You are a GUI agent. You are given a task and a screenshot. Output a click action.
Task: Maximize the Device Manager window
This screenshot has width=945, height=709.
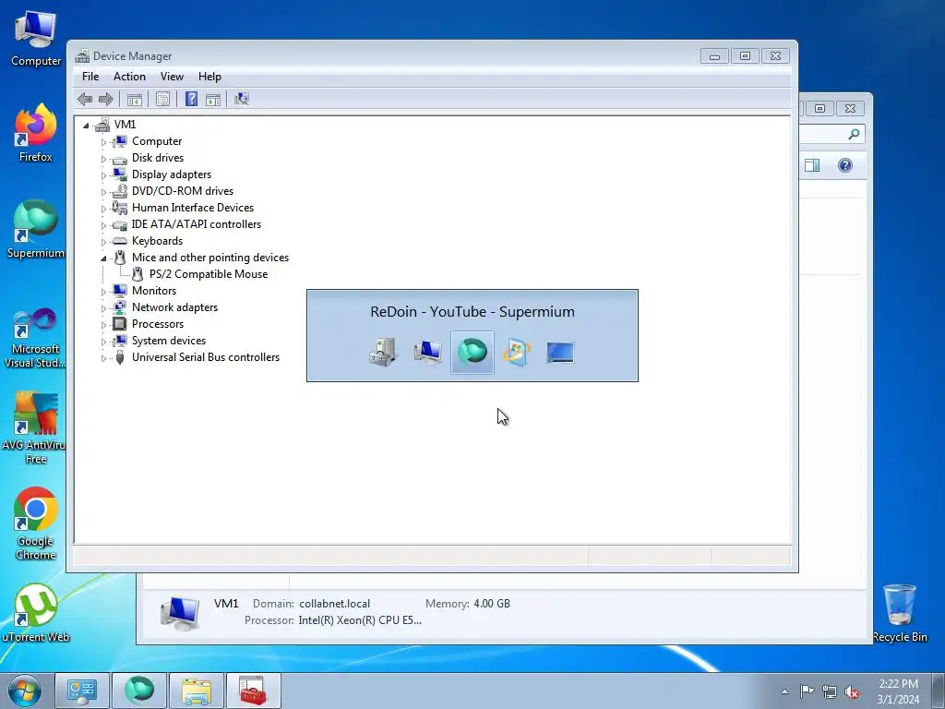(745, 56)
